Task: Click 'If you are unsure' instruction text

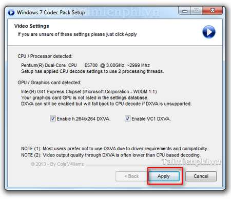Action: pos(77,34)
